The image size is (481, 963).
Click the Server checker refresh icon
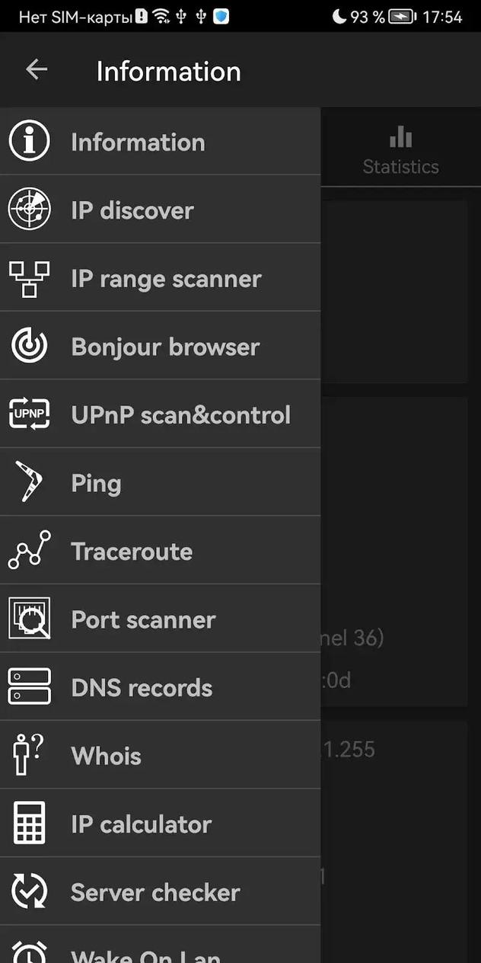pyautogui.click(x=29, y=891)
